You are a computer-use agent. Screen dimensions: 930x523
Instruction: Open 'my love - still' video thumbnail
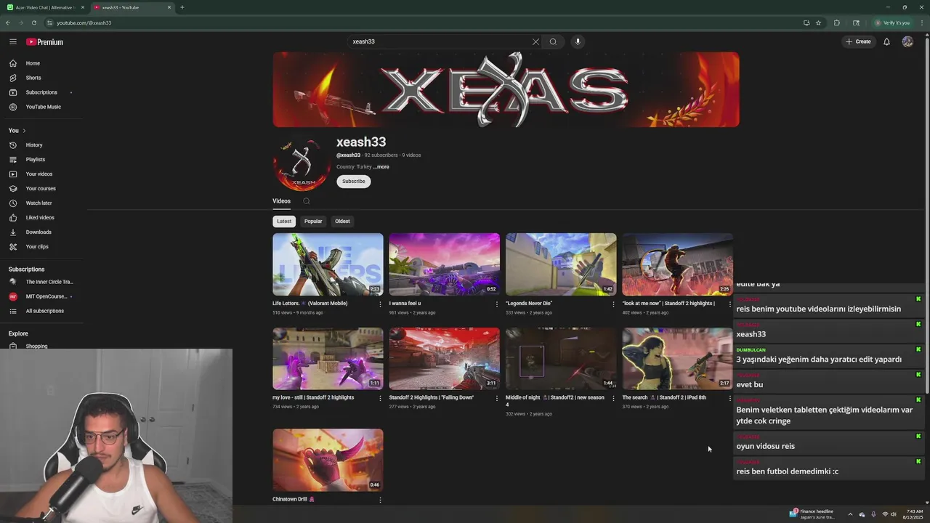pos(328,358)
